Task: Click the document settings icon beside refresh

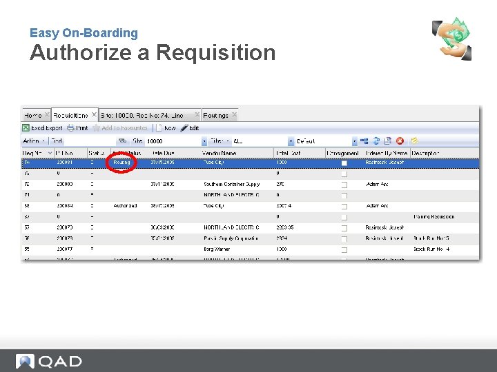Action: point(388,141)
